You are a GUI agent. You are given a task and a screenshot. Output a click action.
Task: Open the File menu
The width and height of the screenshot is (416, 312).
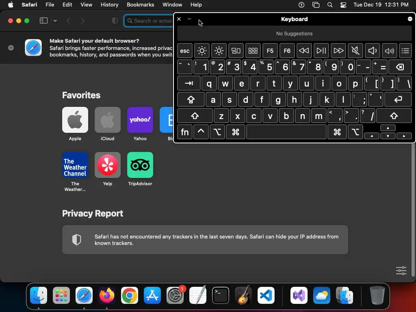[x=50, y=4]
